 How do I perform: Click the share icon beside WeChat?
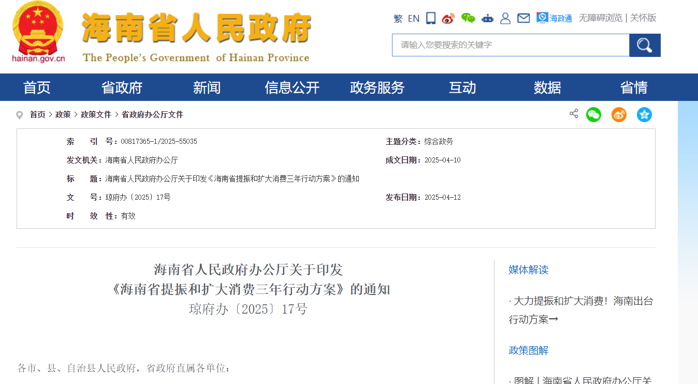(574, 114)
